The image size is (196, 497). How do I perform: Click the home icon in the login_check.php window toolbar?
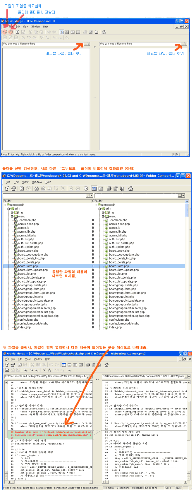click(x=106, y=365)
